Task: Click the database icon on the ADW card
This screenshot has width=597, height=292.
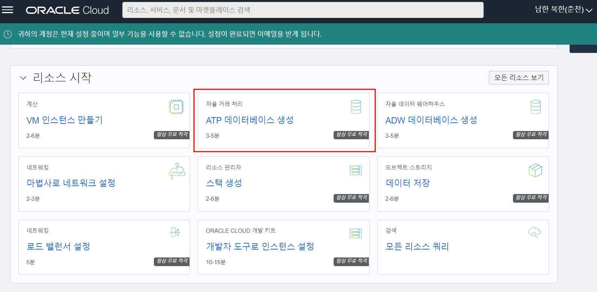Action: coord(535,107)
